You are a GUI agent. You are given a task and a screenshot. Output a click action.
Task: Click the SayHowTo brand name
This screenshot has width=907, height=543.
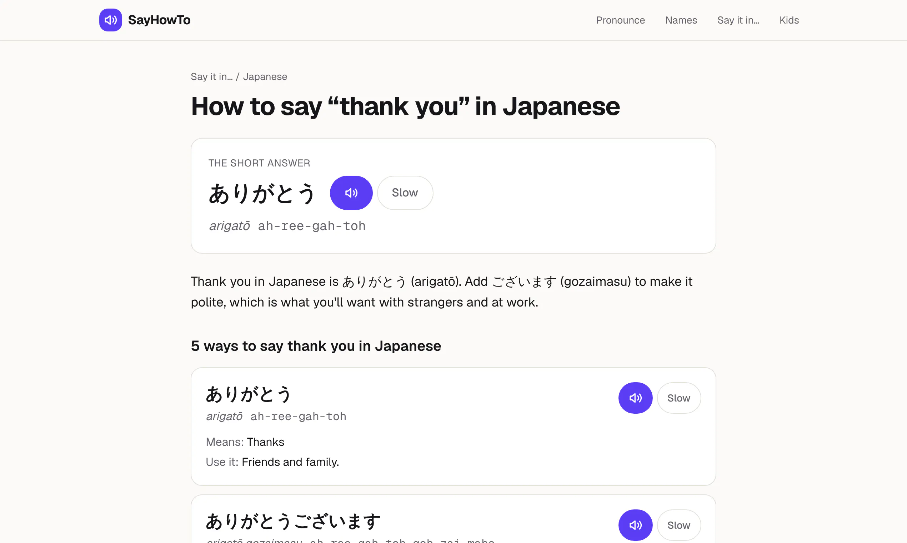(159, 20)
